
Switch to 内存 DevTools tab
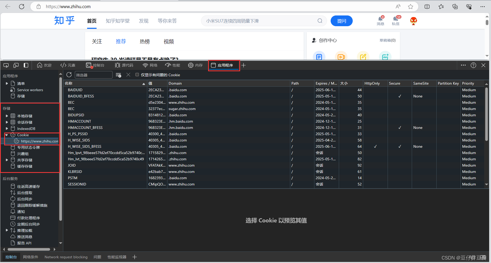pyautogui.click(x=196, y=65)
